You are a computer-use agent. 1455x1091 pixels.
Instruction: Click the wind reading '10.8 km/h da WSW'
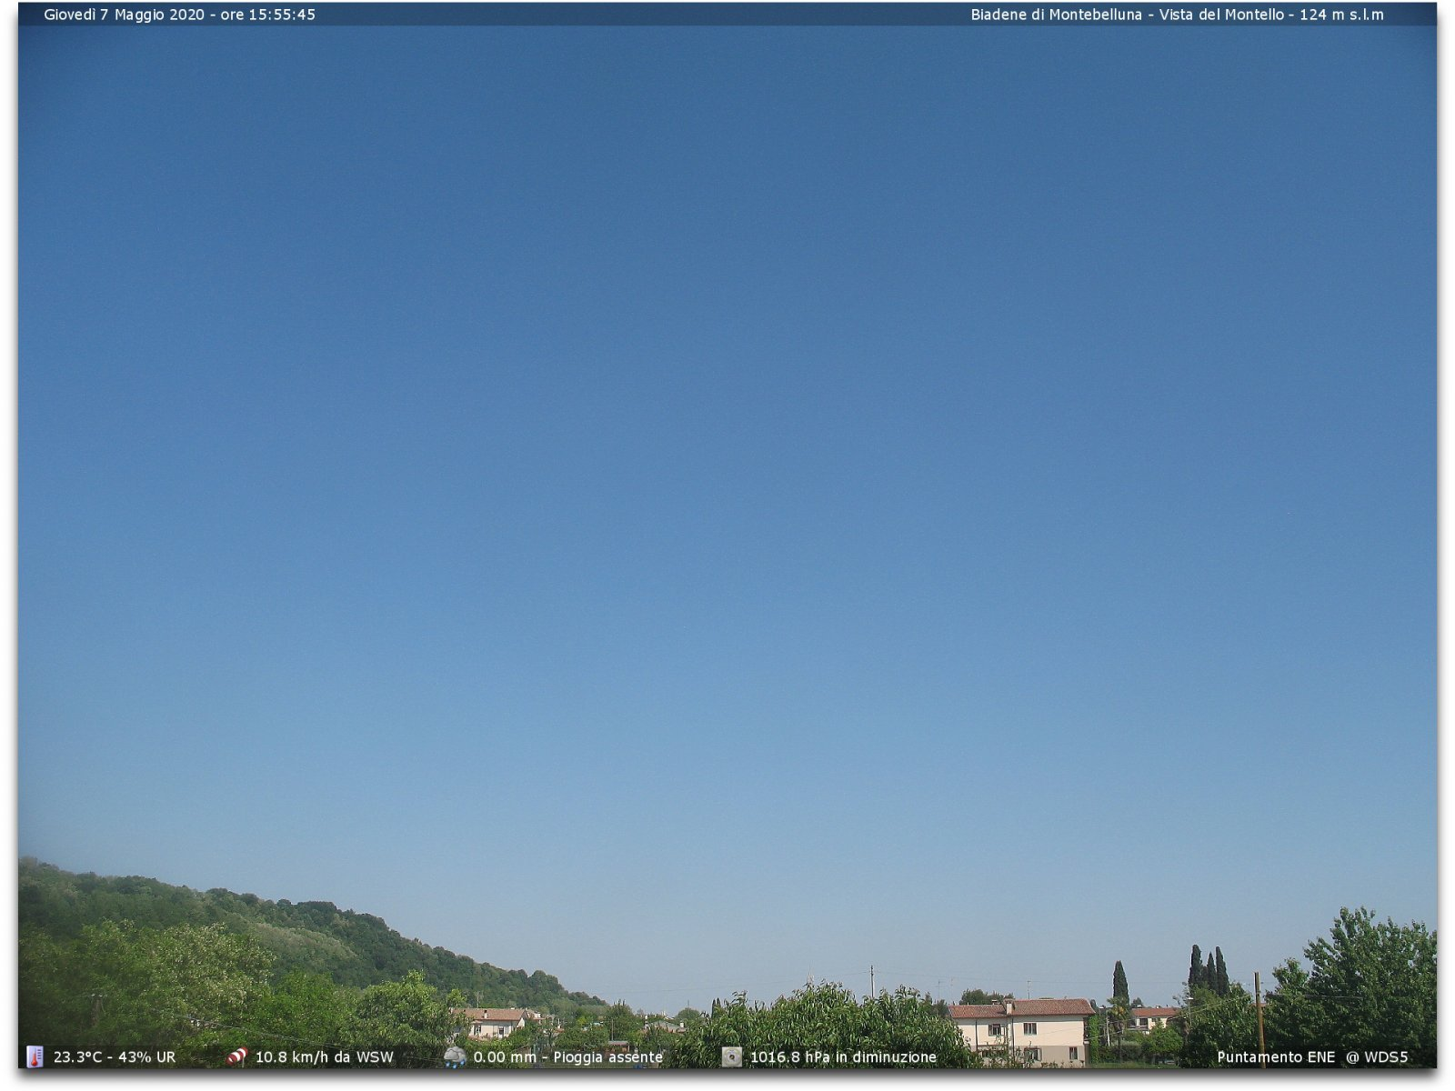325,1057
